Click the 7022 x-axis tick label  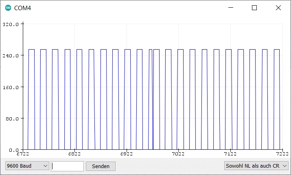pos(178,154)
